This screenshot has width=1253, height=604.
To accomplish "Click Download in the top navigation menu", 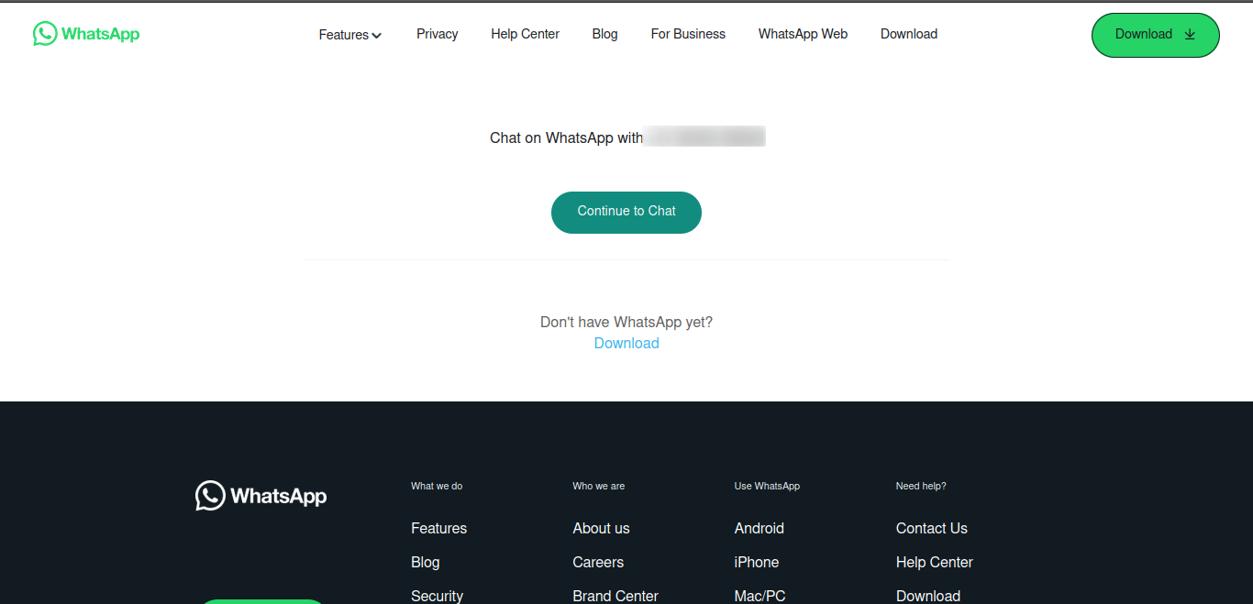I will tap(909, 34).
